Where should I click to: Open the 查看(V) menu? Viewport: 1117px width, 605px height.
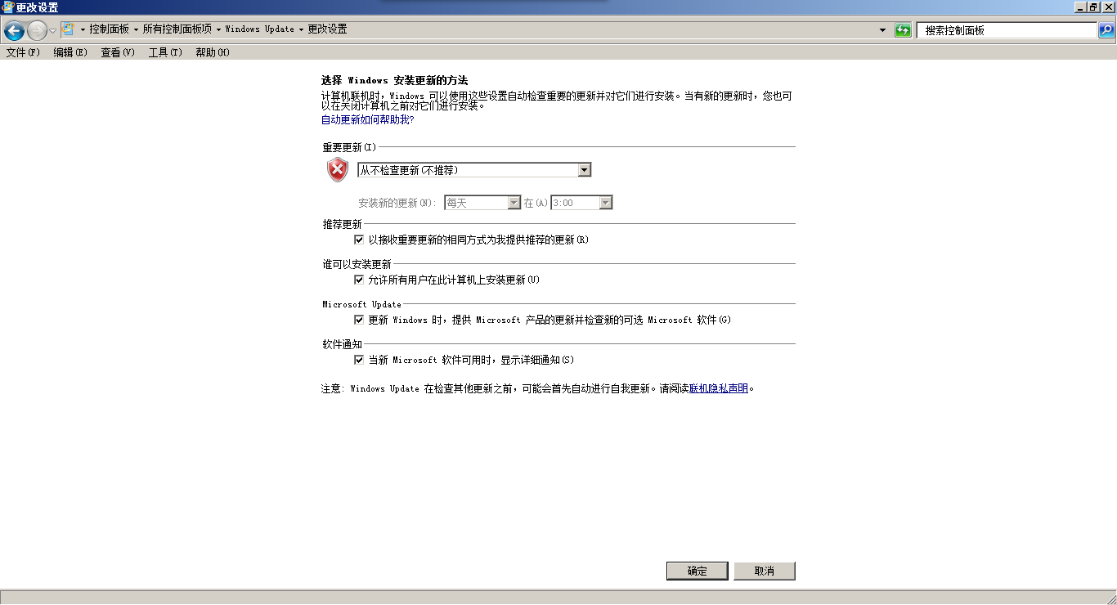(118, 52)
